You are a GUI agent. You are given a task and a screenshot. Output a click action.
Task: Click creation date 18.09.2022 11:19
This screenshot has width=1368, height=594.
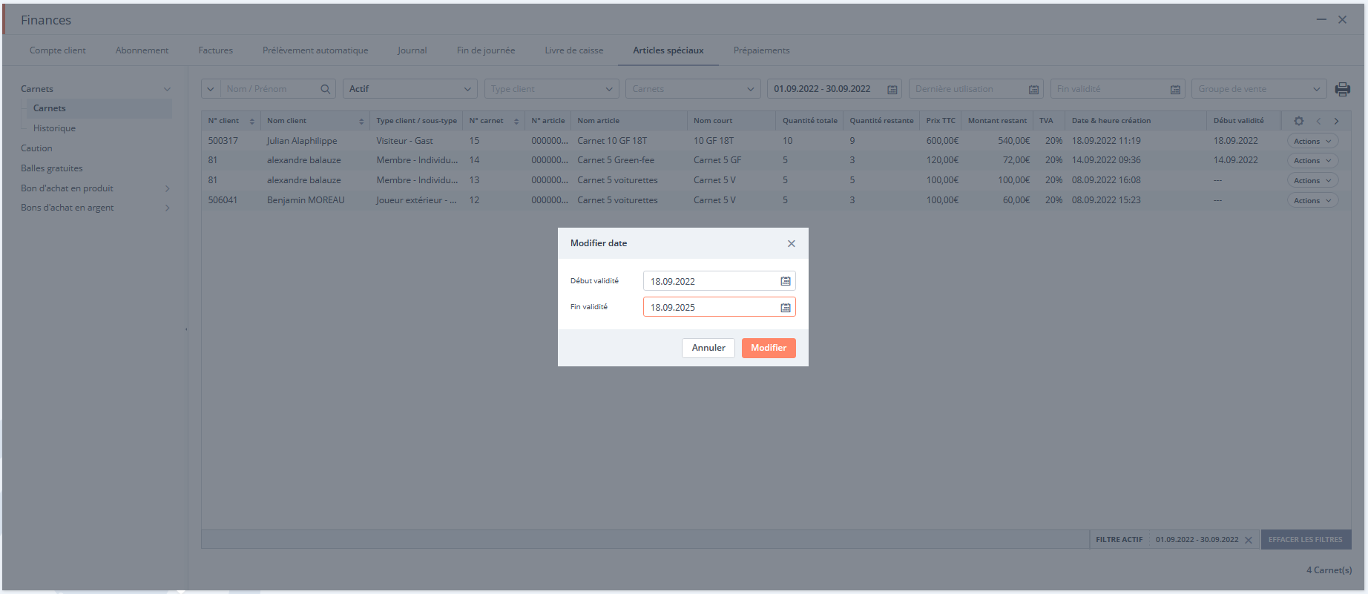pyautogui.click(x=1106, y=141)
